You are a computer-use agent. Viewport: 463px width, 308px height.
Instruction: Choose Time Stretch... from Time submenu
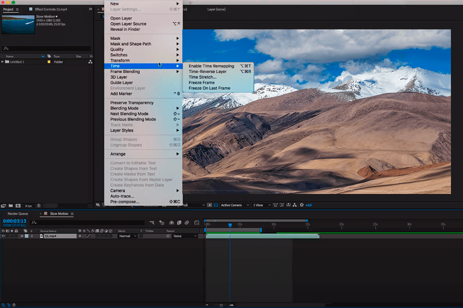(x=218, y=77)
